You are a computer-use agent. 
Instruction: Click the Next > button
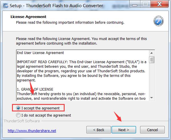tap(124, 130)
